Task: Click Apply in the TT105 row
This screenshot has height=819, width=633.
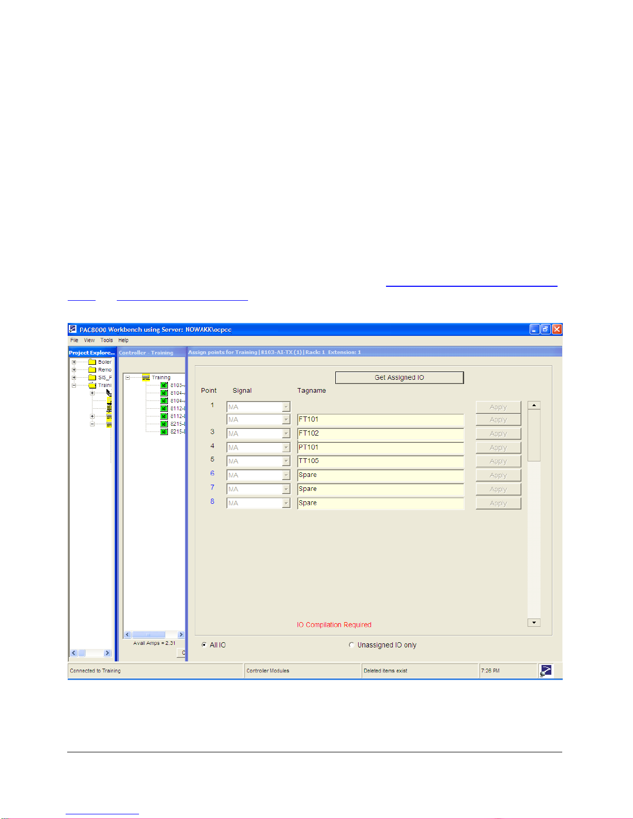Action: coord(498,461)
